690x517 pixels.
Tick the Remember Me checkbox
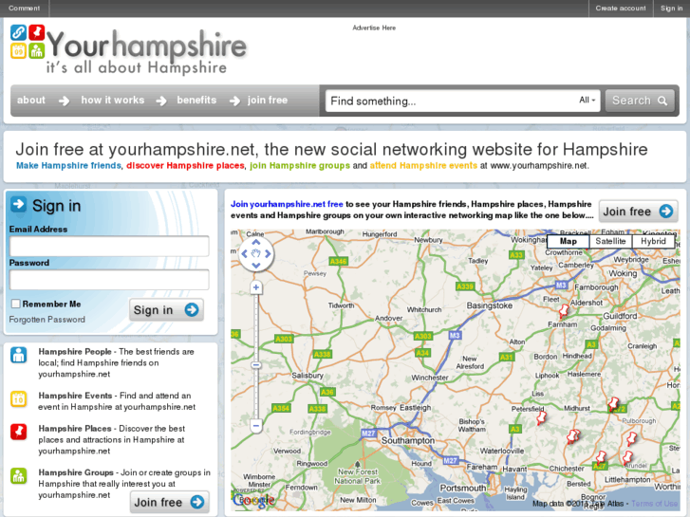[x=15, y=304]
